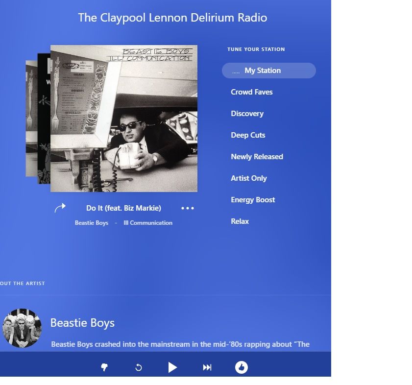
Task: Open the Beastie Boys artist link under song
Action: coord(92,223)
